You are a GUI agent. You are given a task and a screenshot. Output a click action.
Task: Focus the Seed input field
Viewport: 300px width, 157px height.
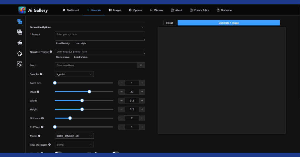96,65
